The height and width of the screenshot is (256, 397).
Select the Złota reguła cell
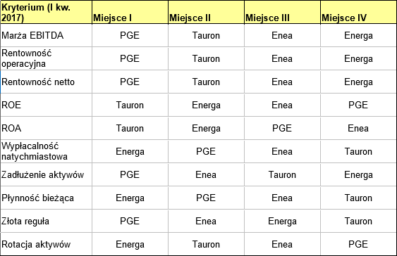[x=46, y=221]
